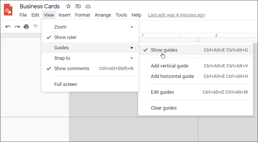Click the Undo arrow in toolbar
258x142 pixels.
8,26
